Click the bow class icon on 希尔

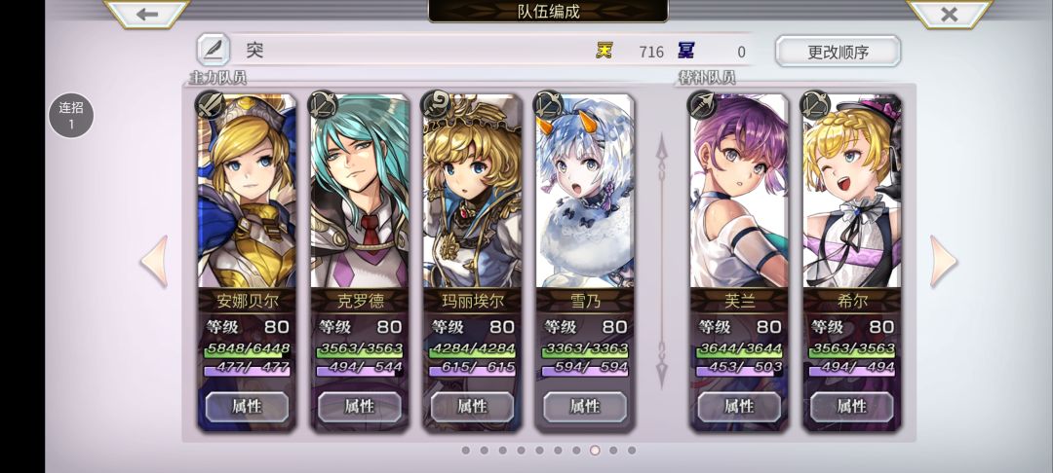815,105
